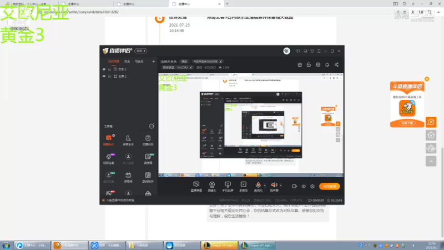This screenshot has height=250, width=444.
Task: Click the 手机投屏 phone casting icon
Action: 228,187
